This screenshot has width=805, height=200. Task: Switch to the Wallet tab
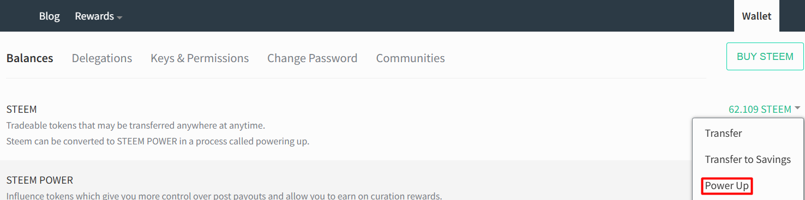pyautogui.click(x=756, y=16)
